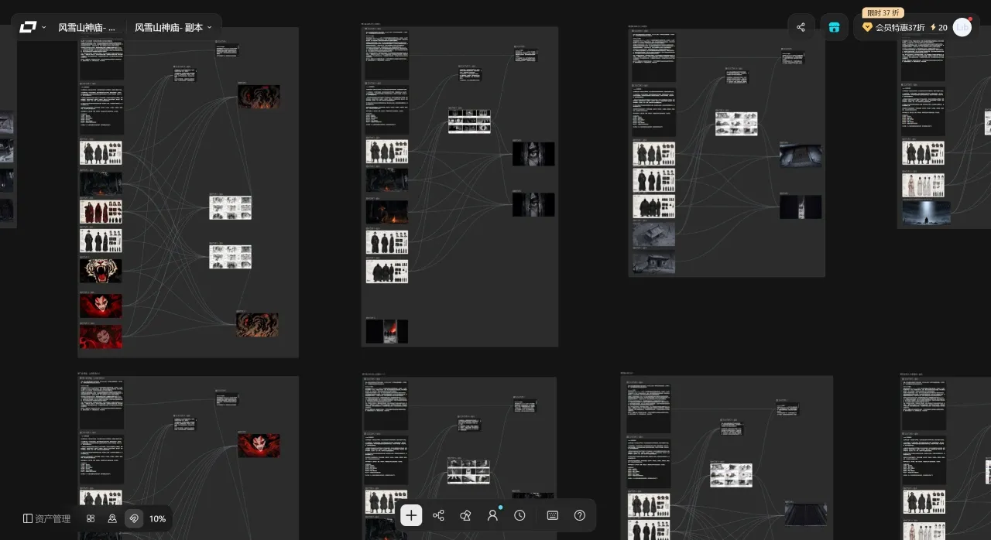Select the fire-lit dark scene thumbnail in middle group
991x540 pixels.
coord(387,213)
